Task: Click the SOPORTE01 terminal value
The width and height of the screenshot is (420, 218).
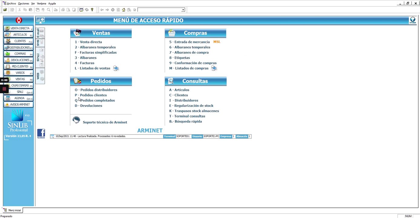Action: (183, 136)
